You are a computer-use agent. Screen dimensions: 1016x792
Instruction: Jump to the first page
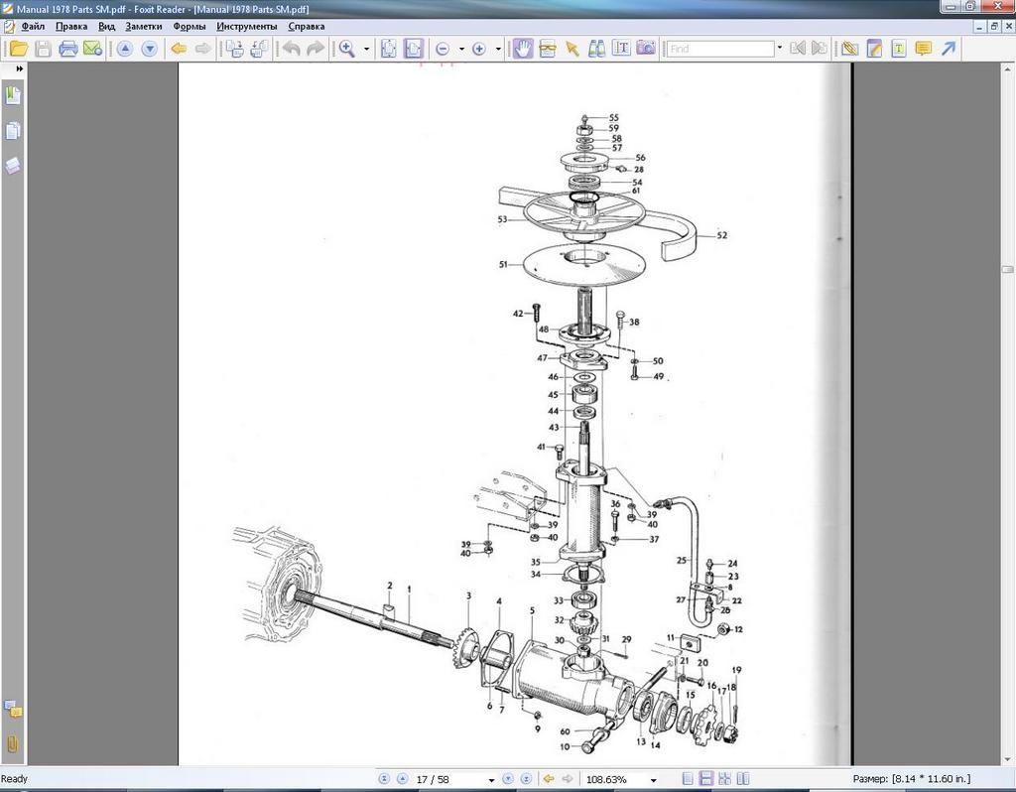(384, 779)
